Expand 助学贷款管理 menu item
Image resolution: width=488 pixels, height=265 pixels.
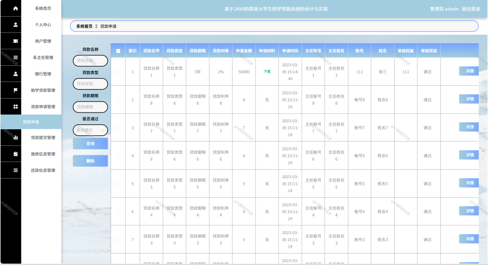coord(43,90)
